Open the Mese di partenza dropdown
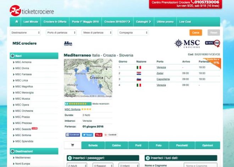This screenshot has width=234, height=167. click(x=97, y=33)
